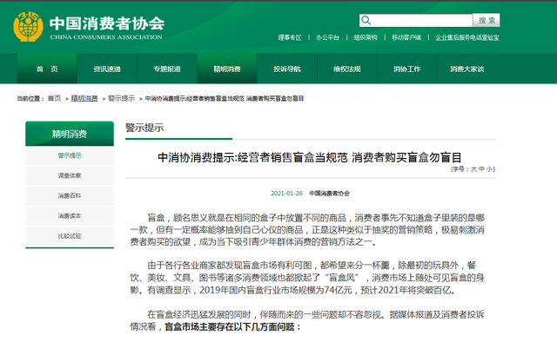
Task: Open the 办公平台 link
Action: 327,37
